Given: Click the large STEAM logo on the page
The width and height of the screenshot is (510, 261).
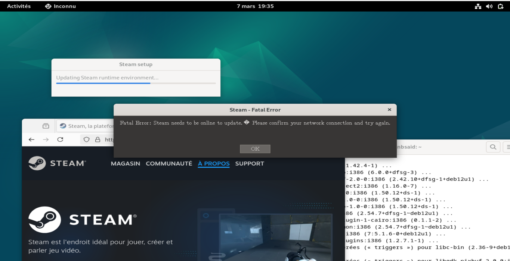Looking at the screenshot, I should click(83, 220).
